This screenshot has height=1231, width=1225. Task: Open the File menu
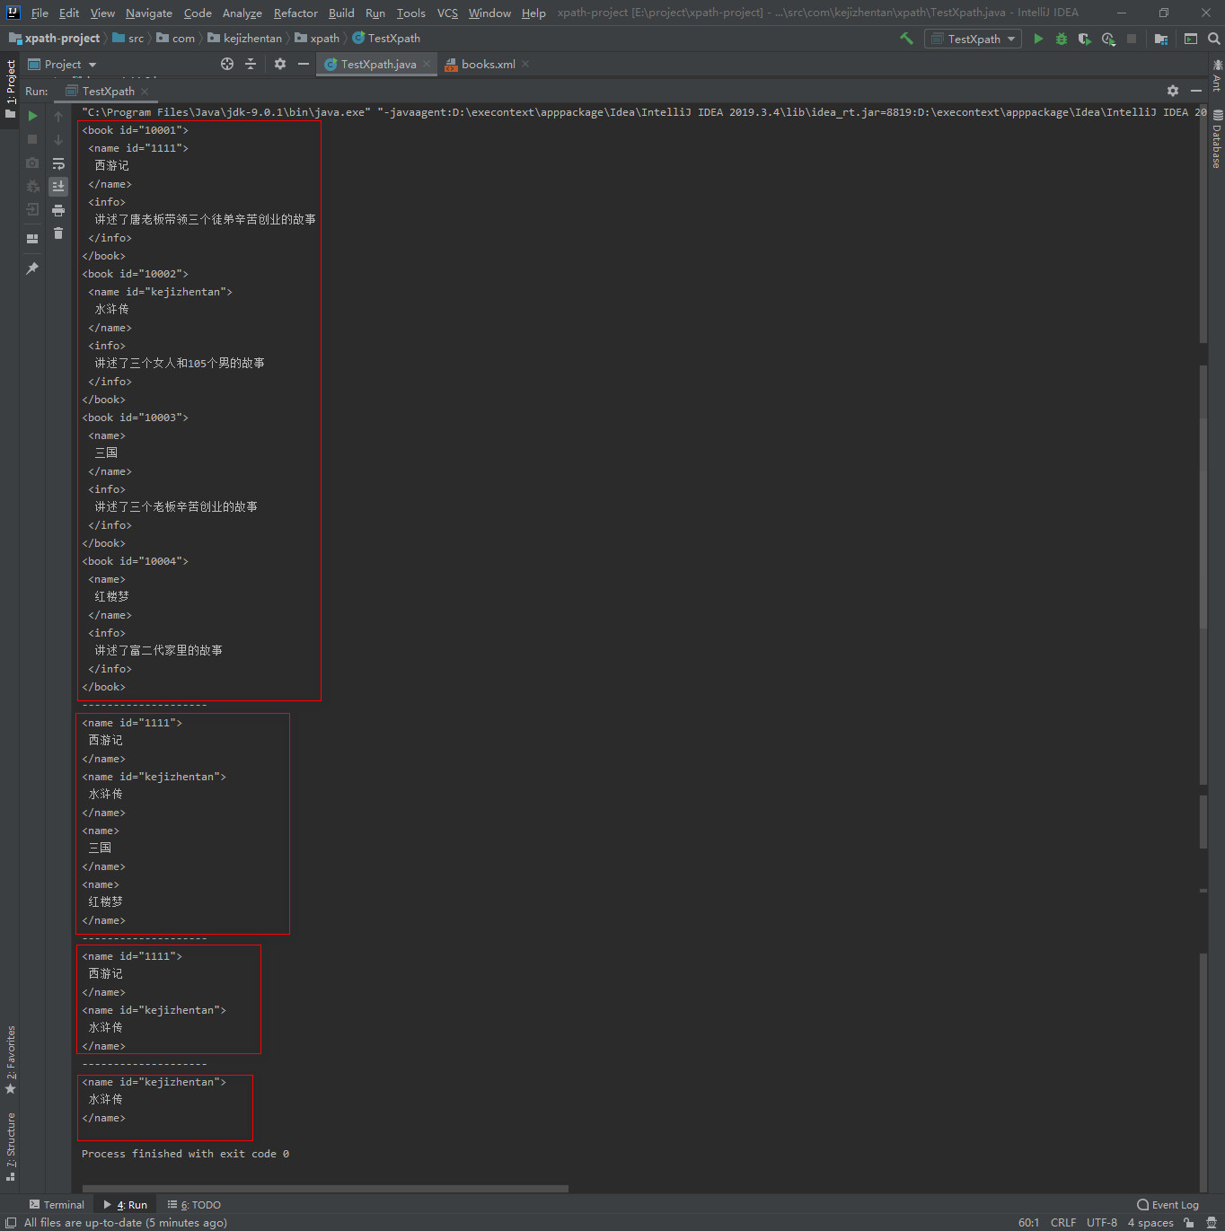click(40, 13)
